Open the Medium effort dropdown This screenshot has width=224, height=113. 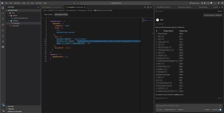coord(181,110)
